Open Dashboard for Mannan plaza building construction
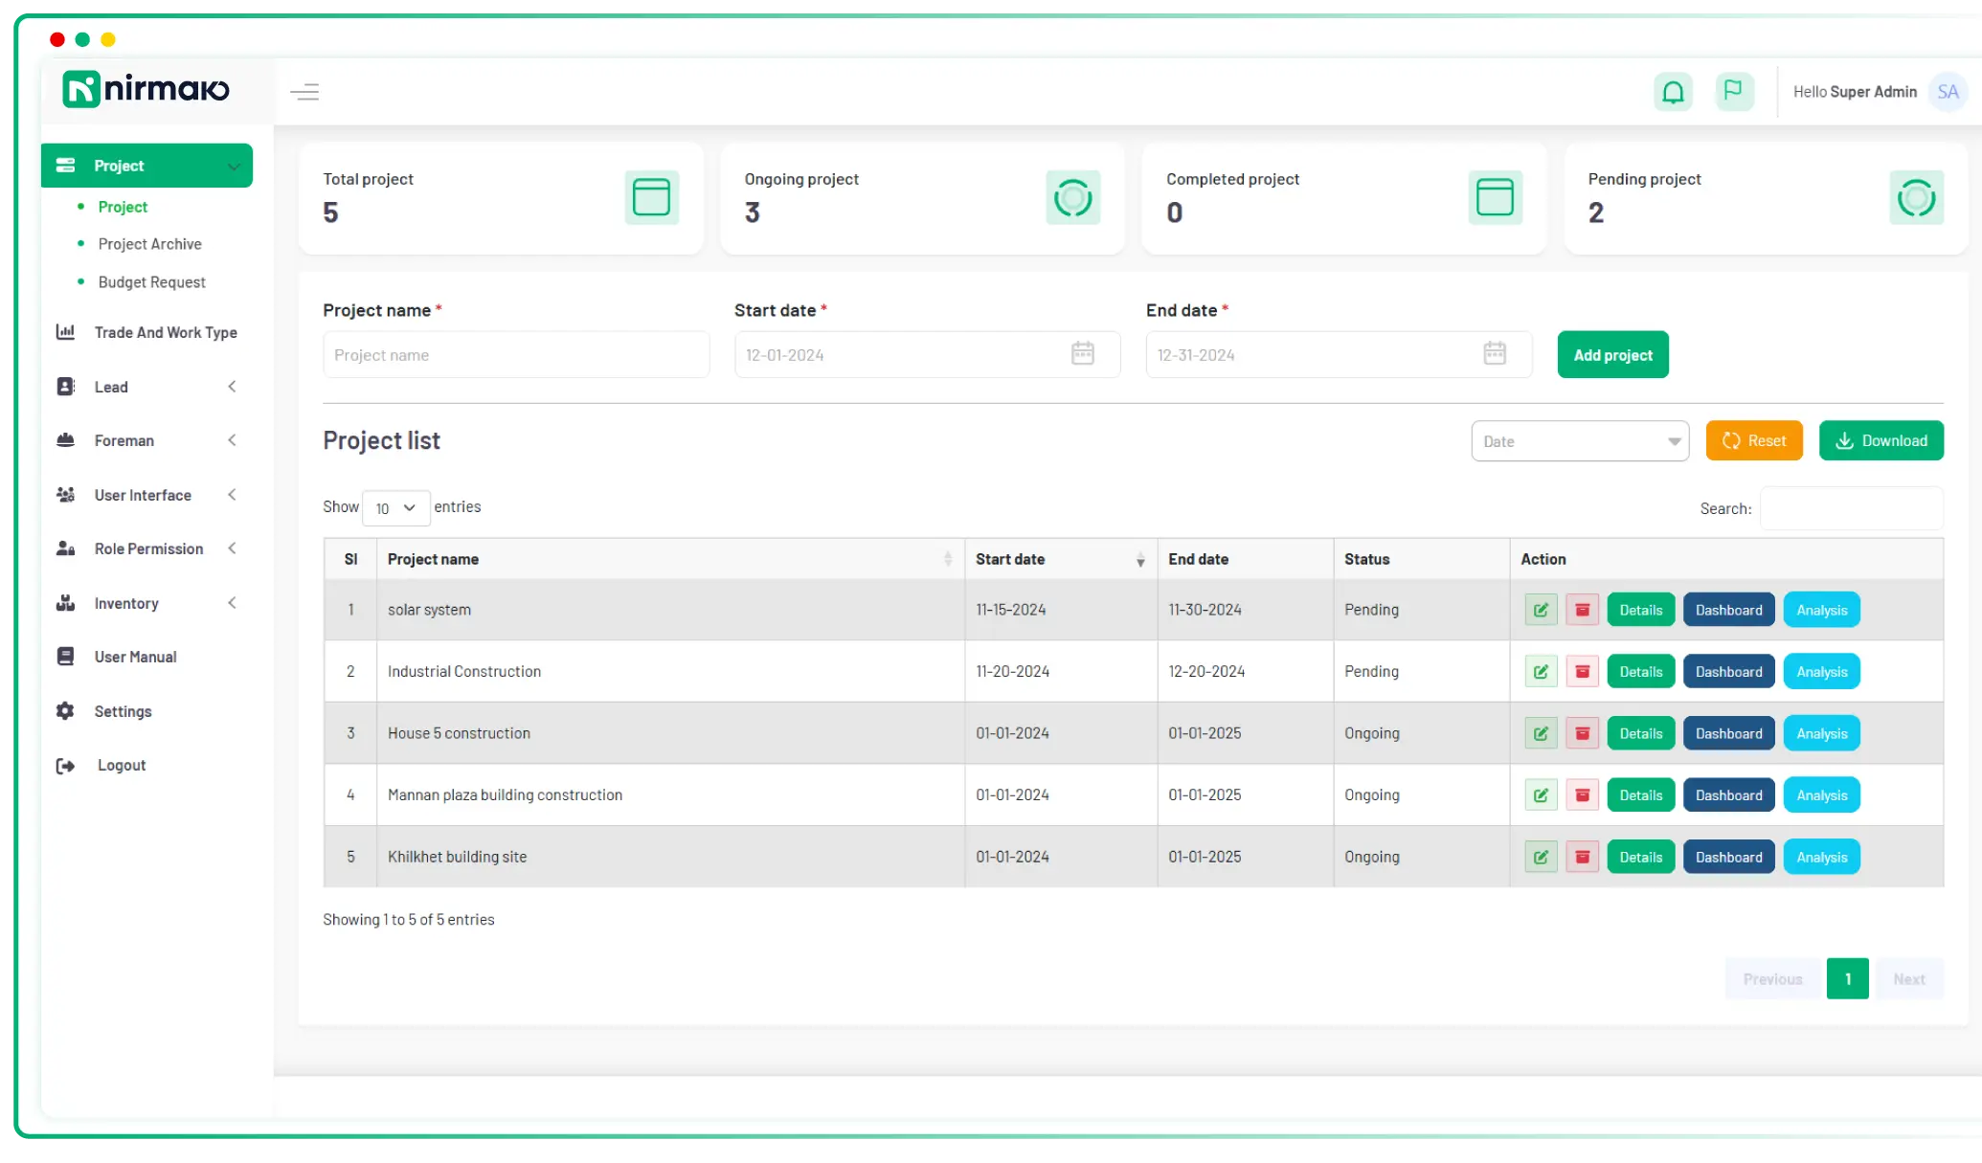1982x1163 pixels. coord(1728,795)
